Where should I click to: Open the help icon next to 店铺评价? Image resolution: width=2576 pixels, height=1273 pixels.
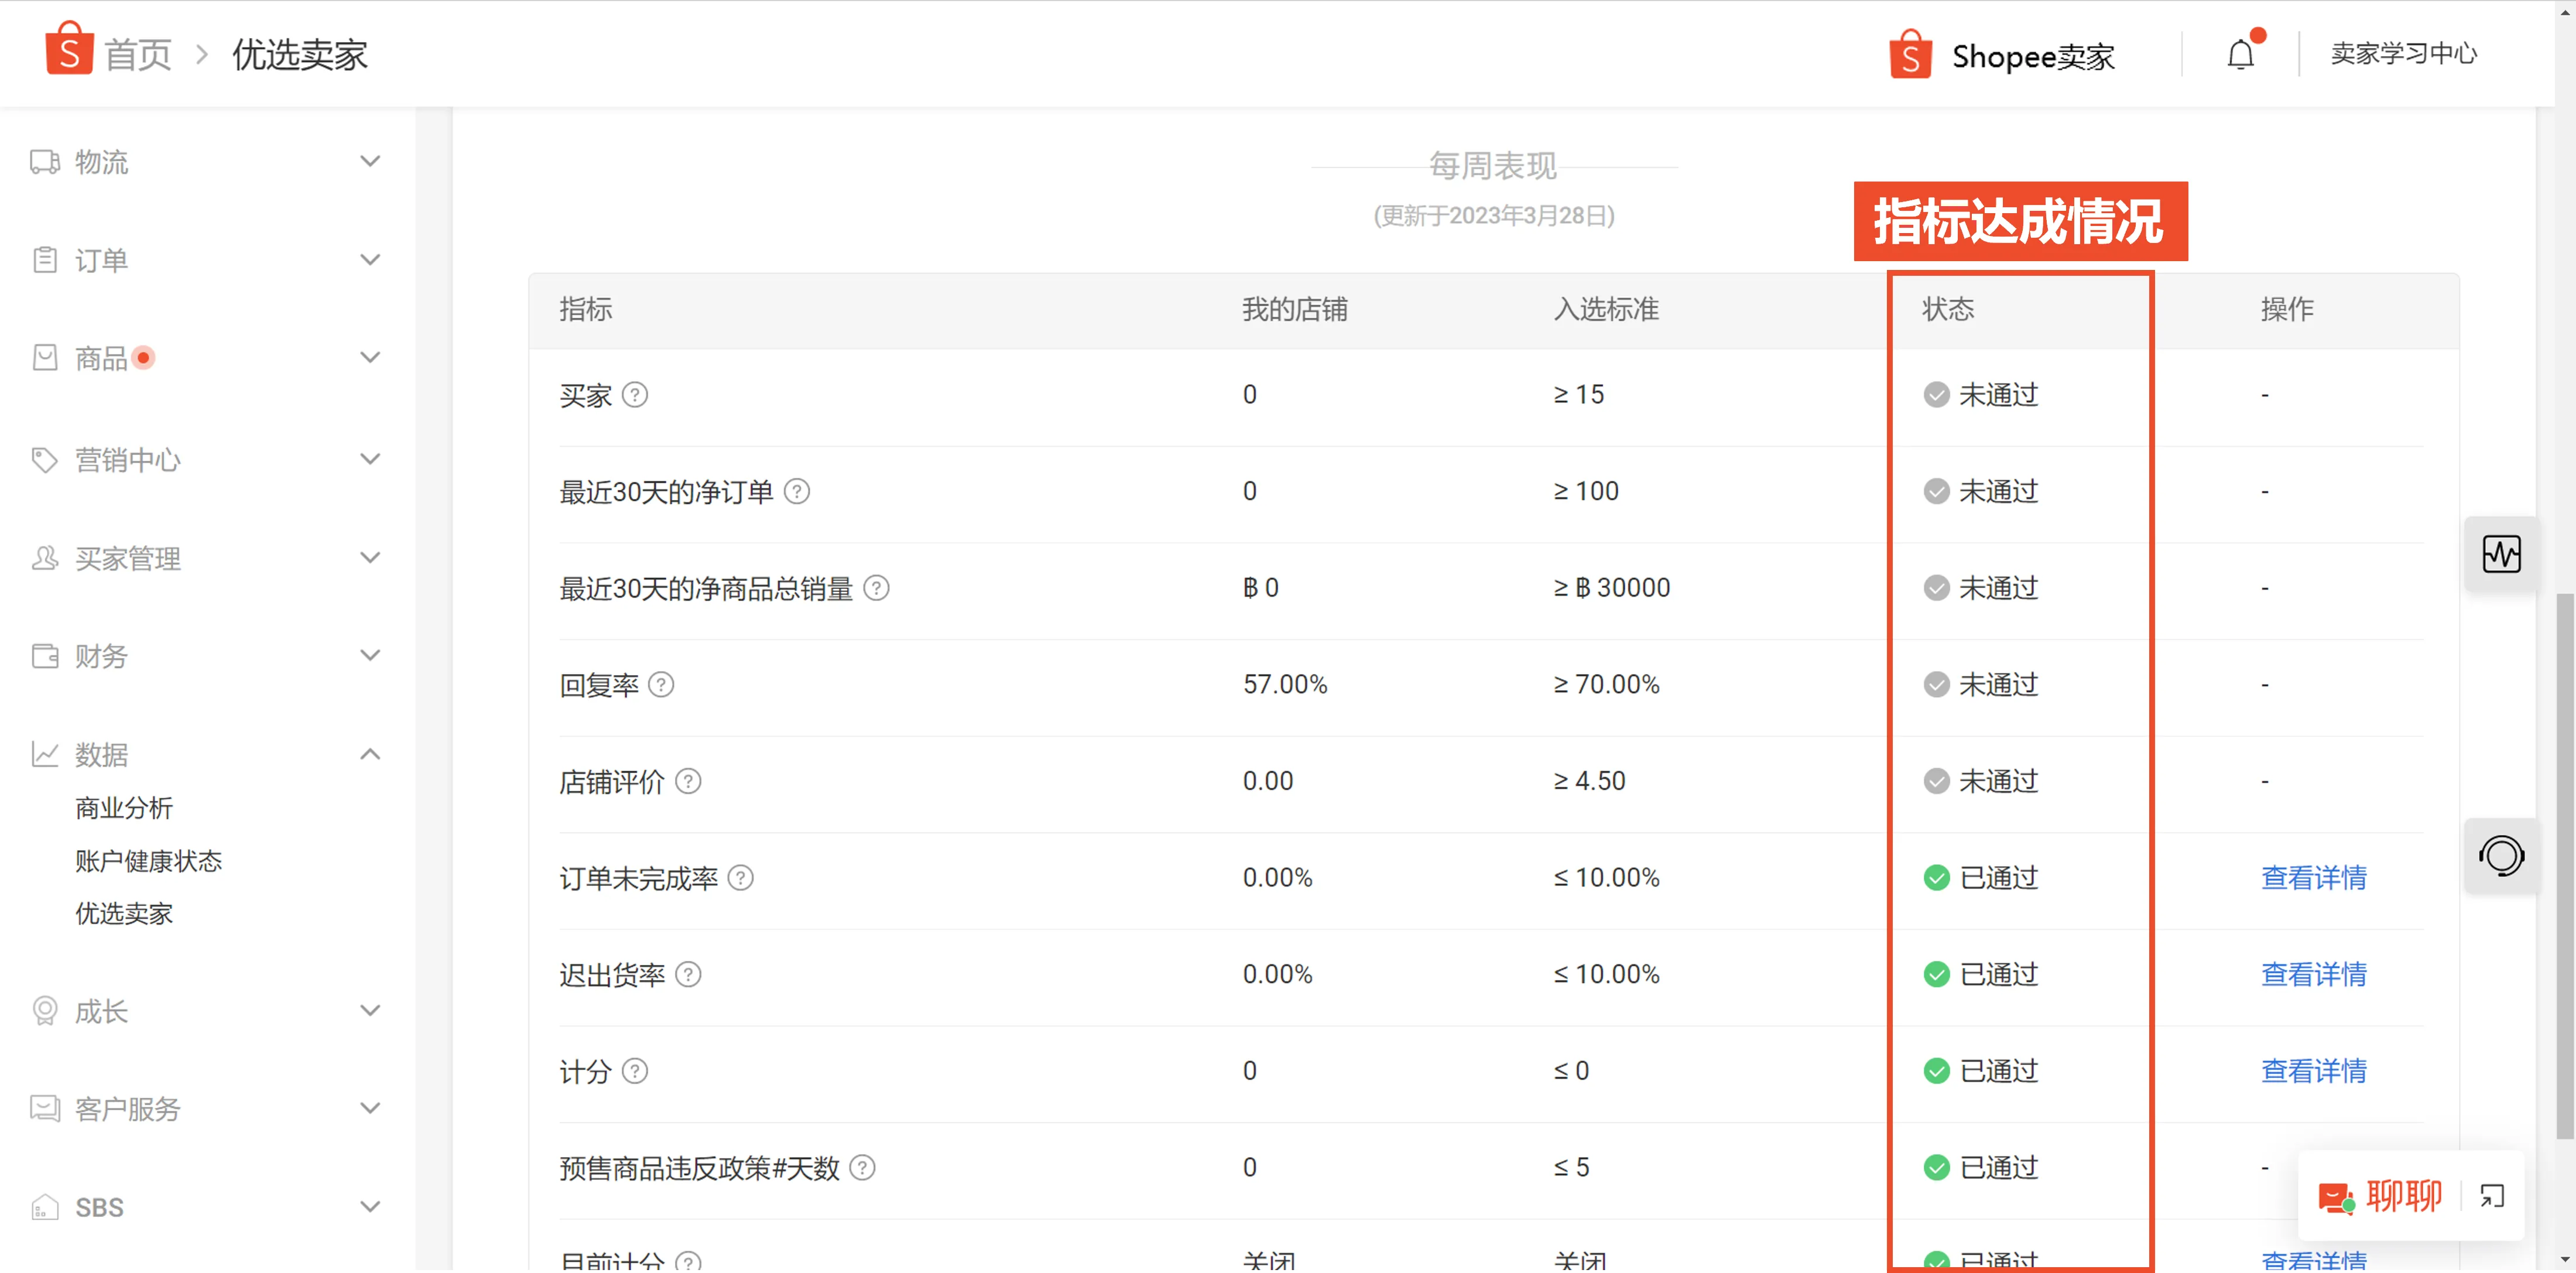688,782
